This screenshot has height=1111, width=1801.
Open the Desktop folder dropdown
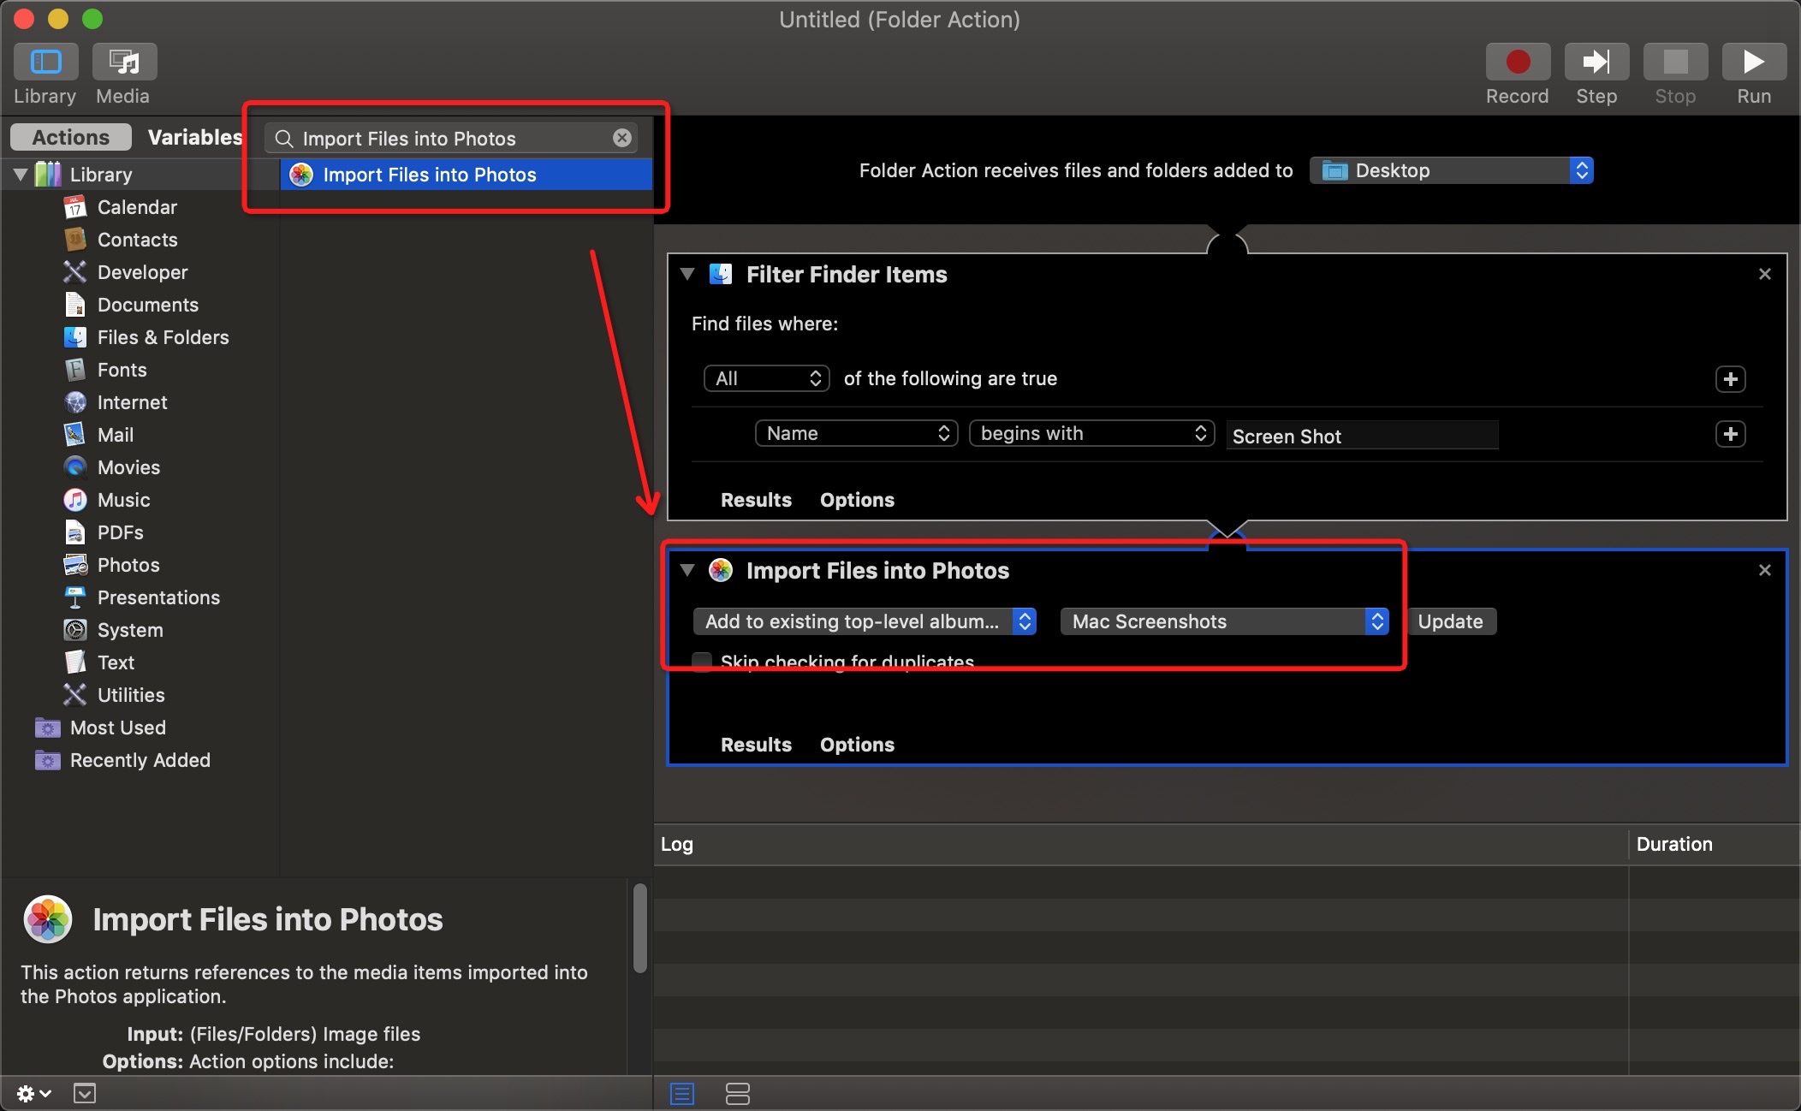1451,170
